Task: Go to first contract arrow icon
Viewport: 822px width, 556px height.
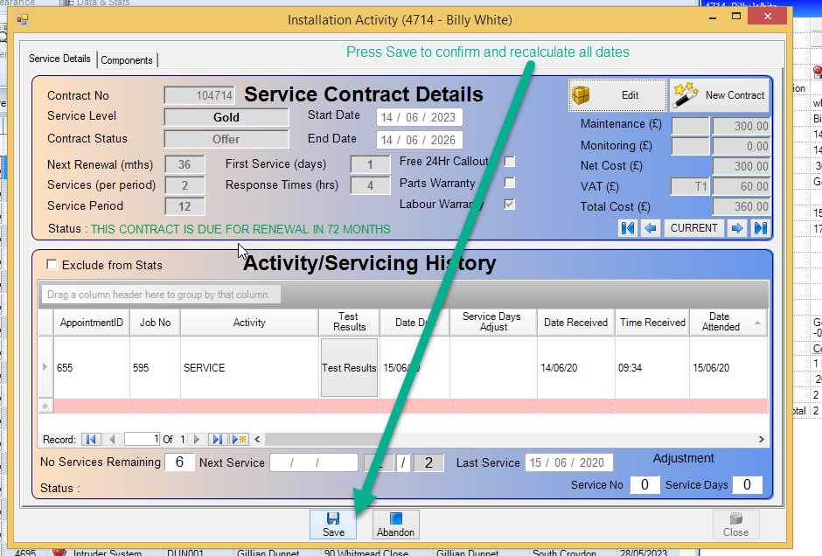Action: (628, 228)
